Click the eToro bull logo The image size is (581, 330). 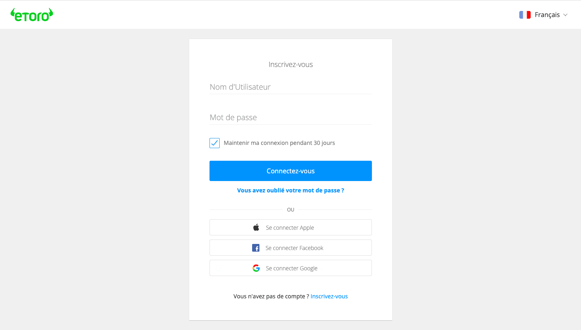32,15
